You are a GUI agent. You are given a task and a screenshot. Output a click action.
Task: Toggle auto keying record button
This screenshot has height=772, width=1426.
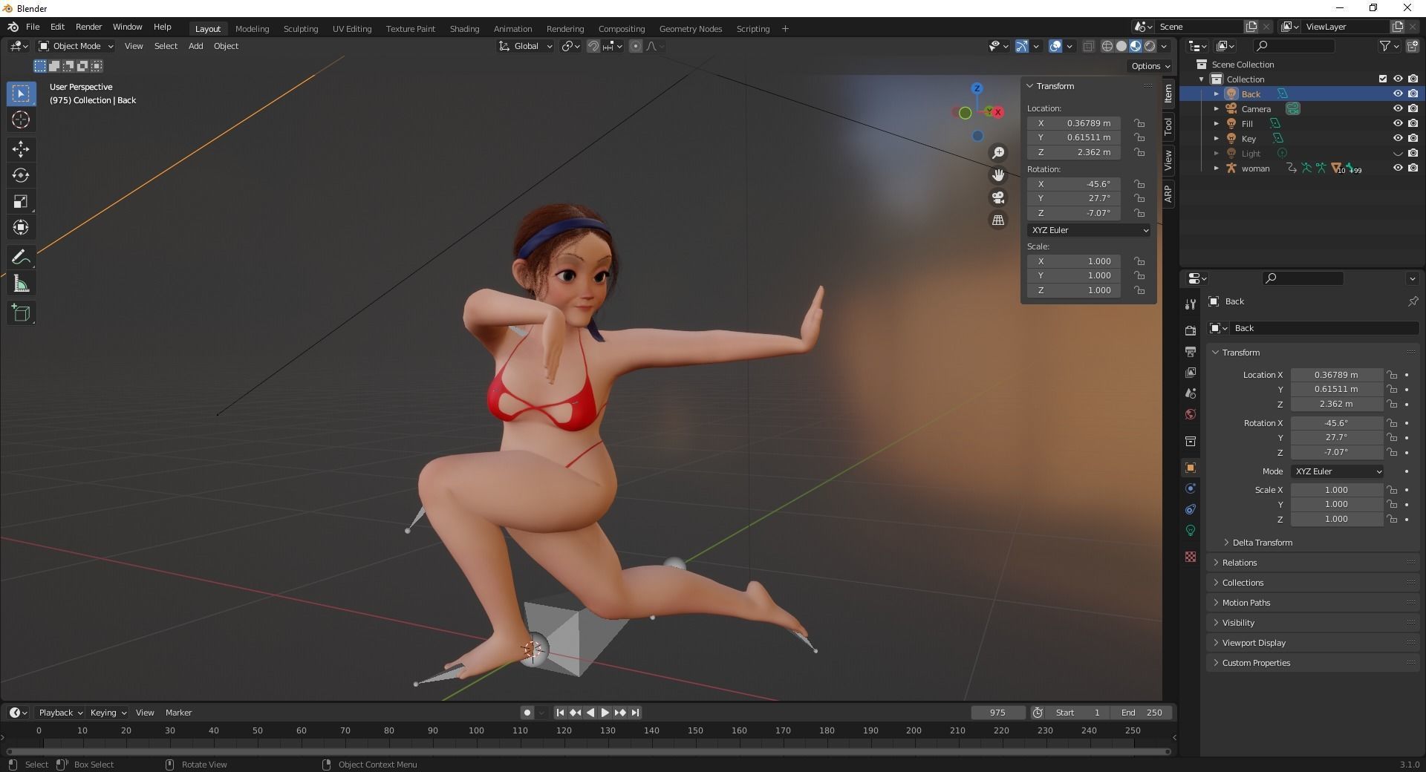point(527,713)
